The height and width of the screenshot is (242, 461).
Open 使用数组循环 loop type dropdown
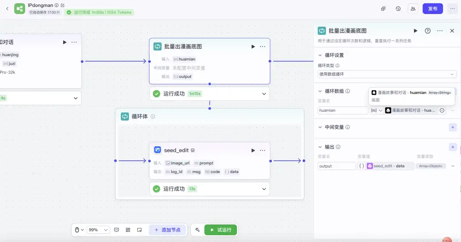point(387,74)
